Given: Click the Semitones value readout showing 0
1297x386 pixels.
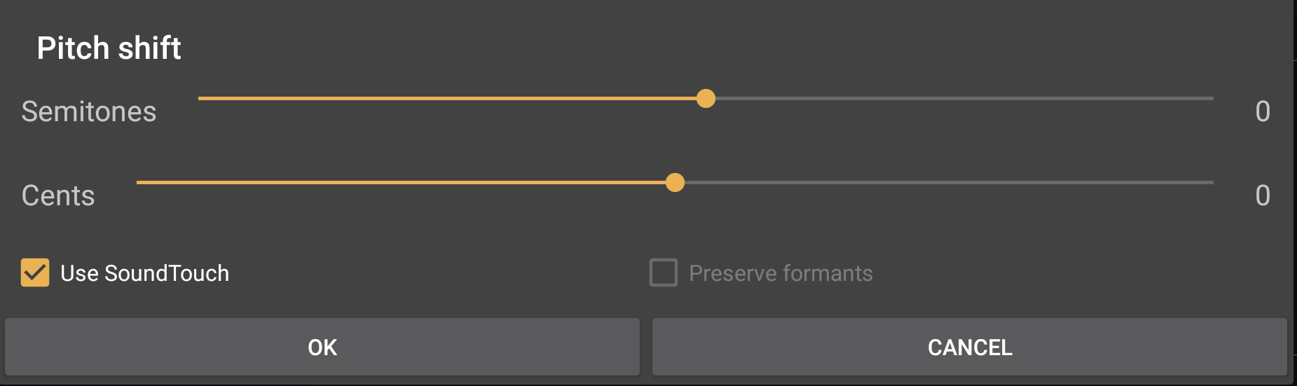Looking at the screenshot, I should (1263, 112).
